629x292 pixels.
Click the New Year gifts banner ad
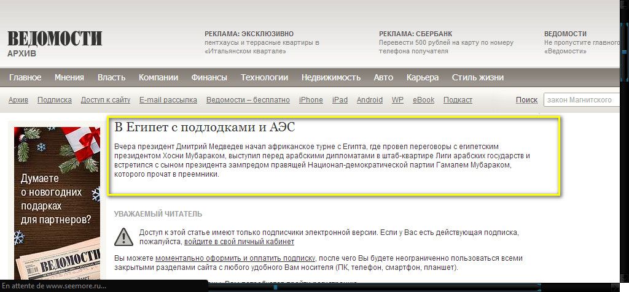click(57, 203)
